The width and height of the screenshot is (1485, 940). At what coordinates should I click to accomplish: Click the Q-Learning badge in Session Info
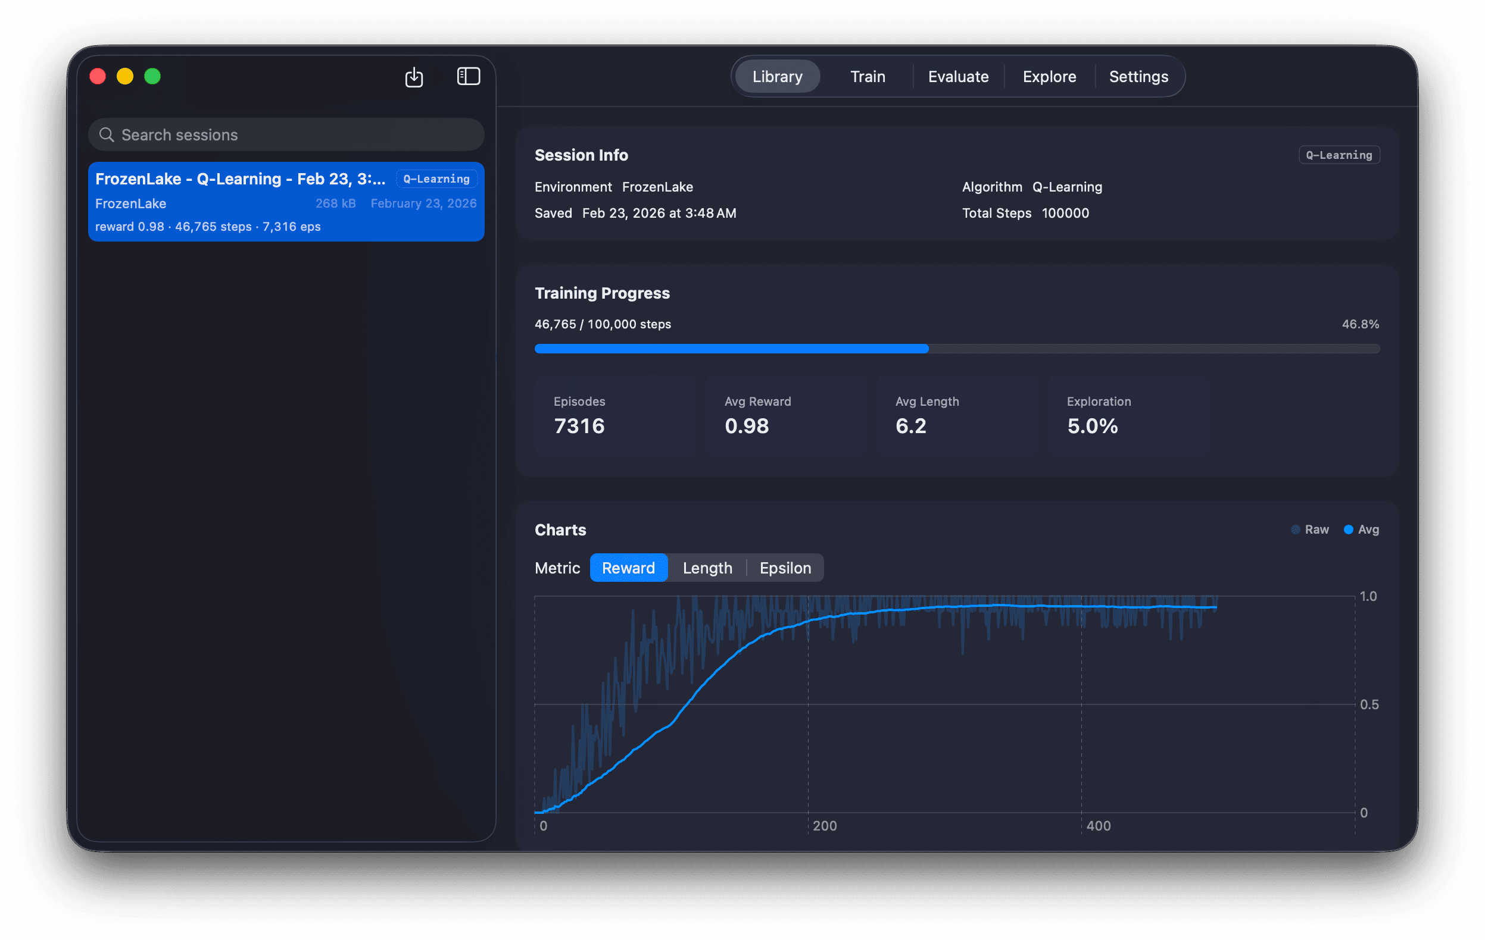(x=1339, y=155)
